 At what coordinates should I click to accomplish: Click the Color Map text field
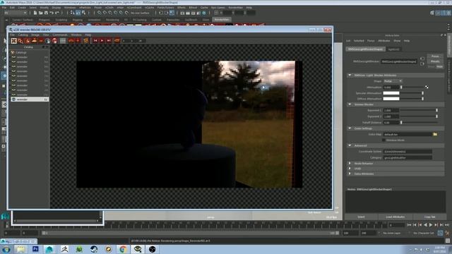(x=408, y=134)
